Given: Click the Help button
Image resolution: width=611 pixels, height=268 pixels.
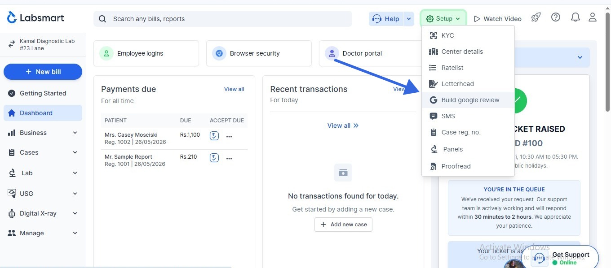Looking at the screenshot, I should point(386,19).
